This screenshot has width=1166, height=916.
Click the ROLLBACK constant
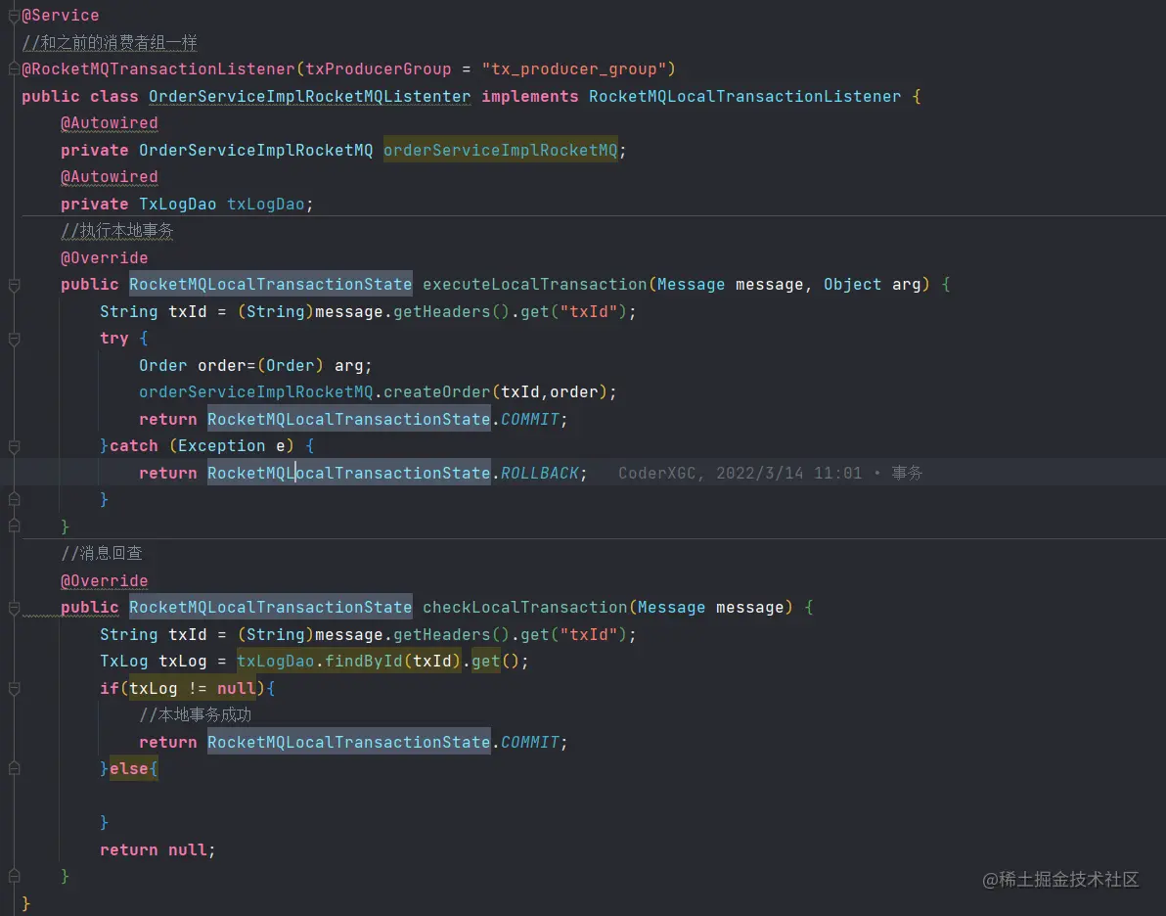coord(539,474)
